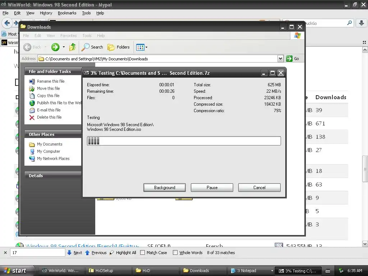The height and width of the screenshot is (276, 368).
Task: Enable Whole Words checkbox
Action: point(175,253)
